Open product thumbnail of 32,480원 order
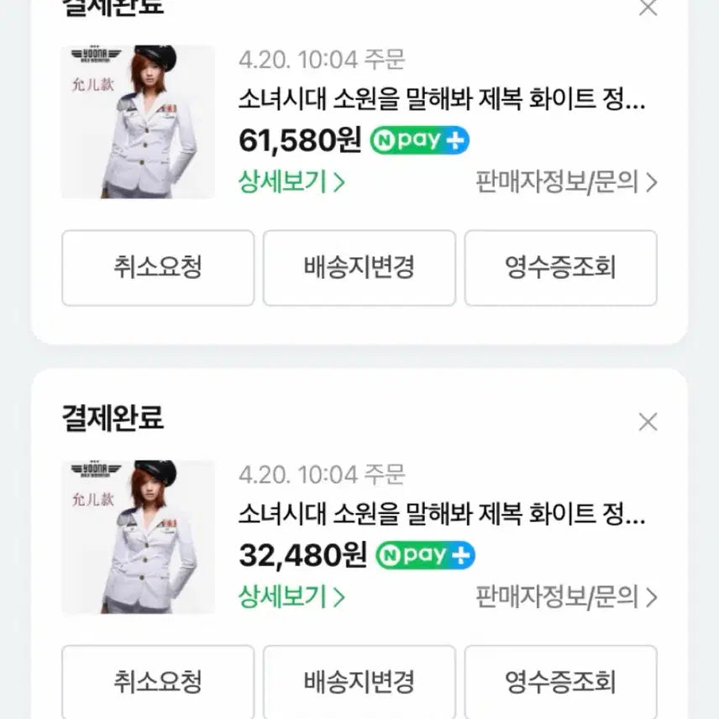The width and height of the screenshot is (719, 719). (138, 537)
